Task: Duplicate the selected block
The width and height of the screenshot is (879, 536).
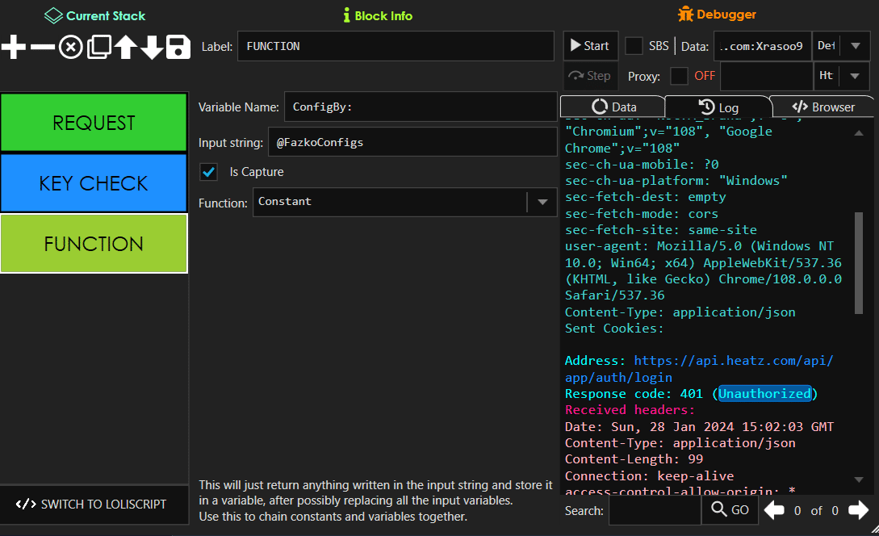Action: pyautogui.click(x=98, y=47)
